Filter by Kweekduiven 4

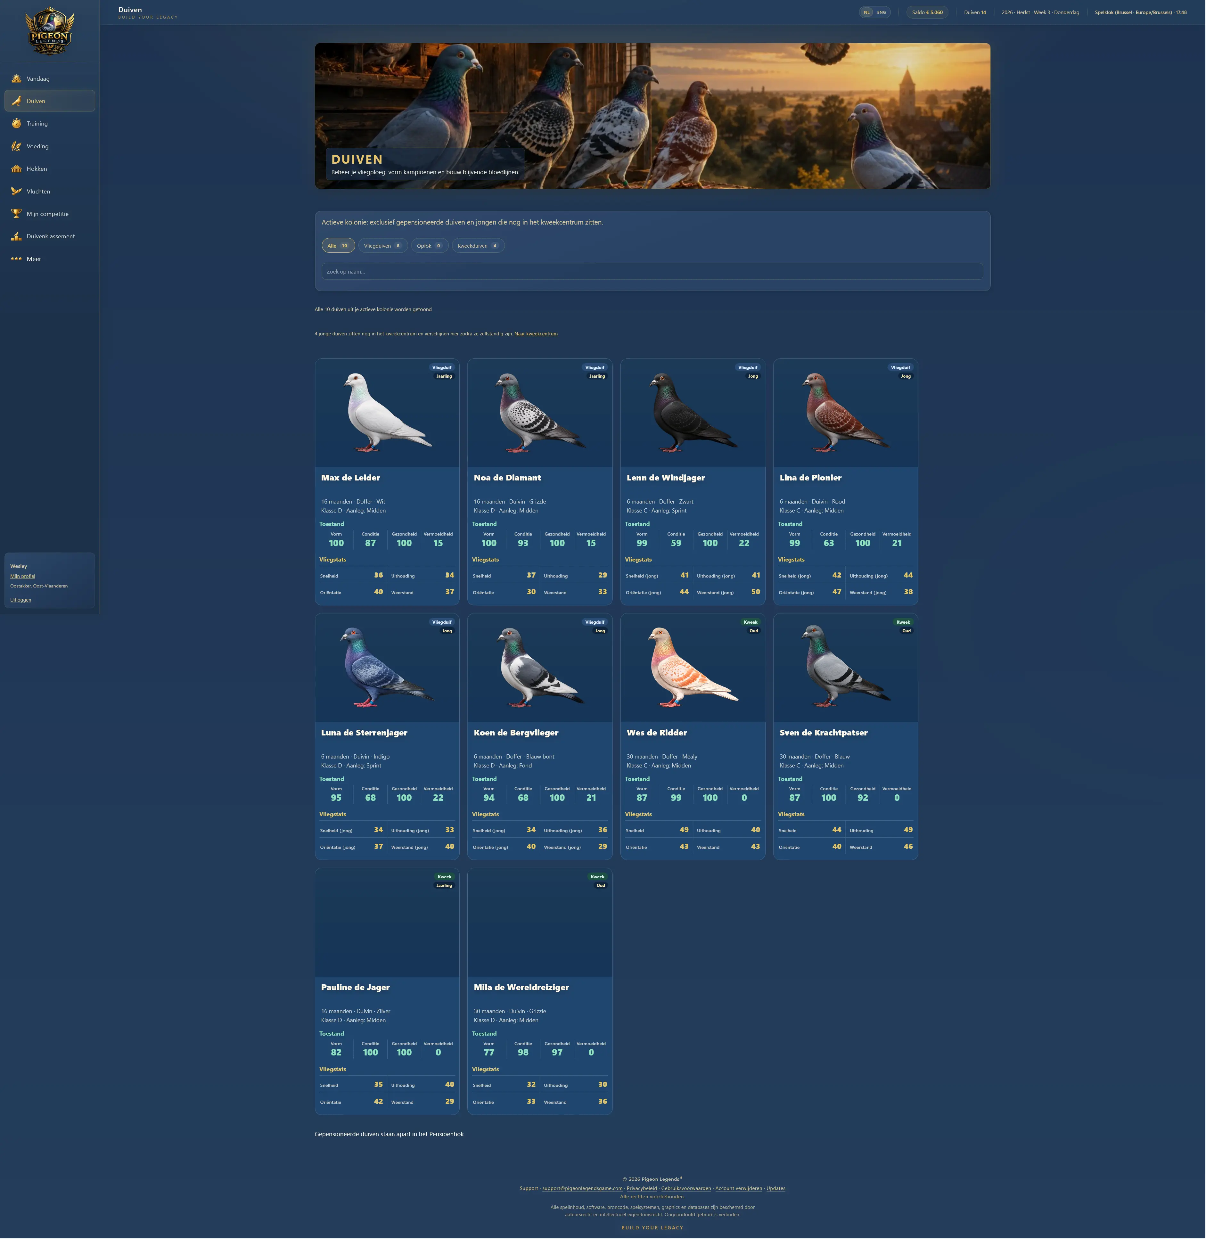[478, 246]
